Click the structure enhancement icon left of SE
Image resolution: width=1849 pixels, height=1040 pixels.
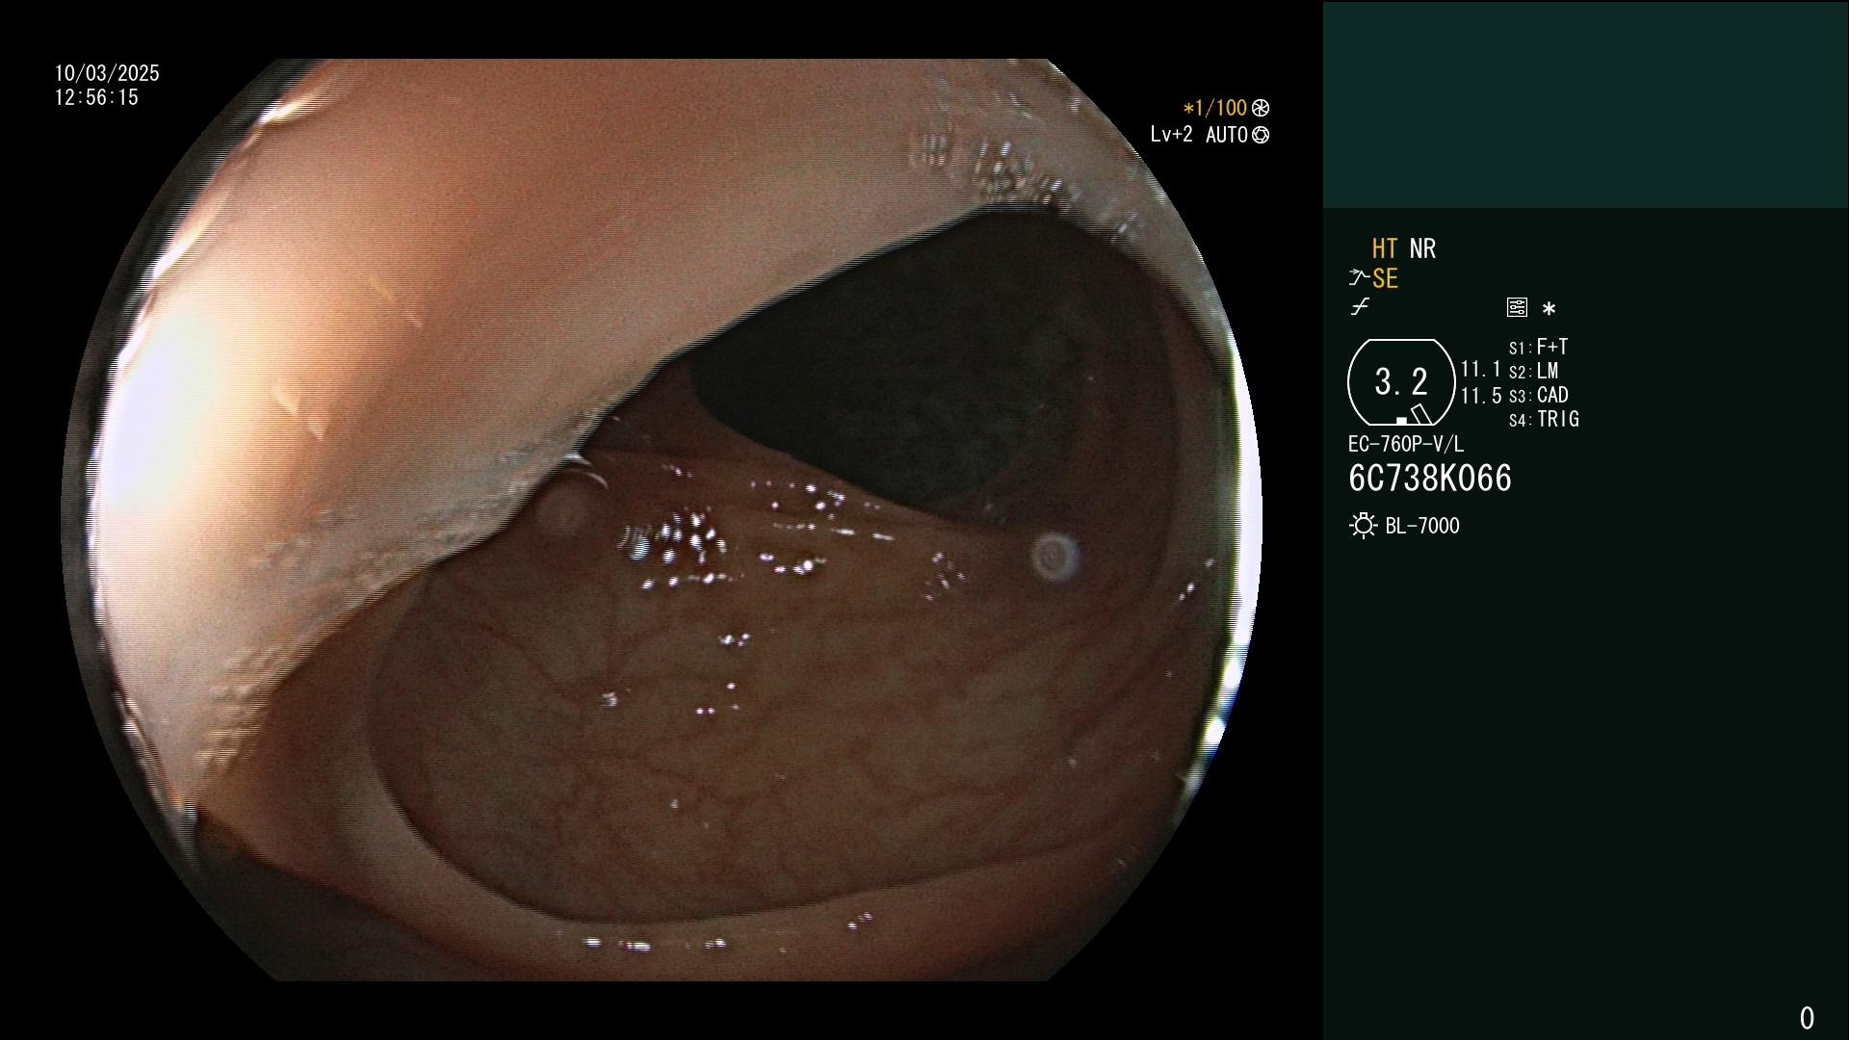pyautogui.click(x=1359, y=278)
